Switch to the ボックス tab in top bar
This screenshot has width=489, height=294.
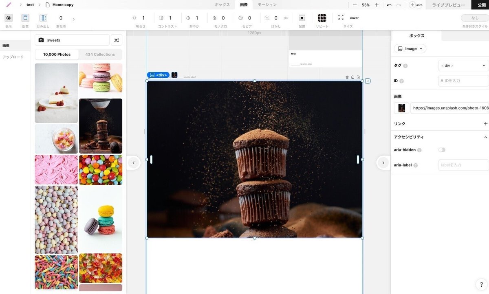(x=222, y=4)
